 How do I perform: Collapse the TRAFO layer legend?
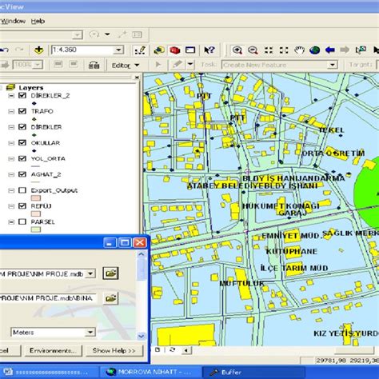(11, 111)
